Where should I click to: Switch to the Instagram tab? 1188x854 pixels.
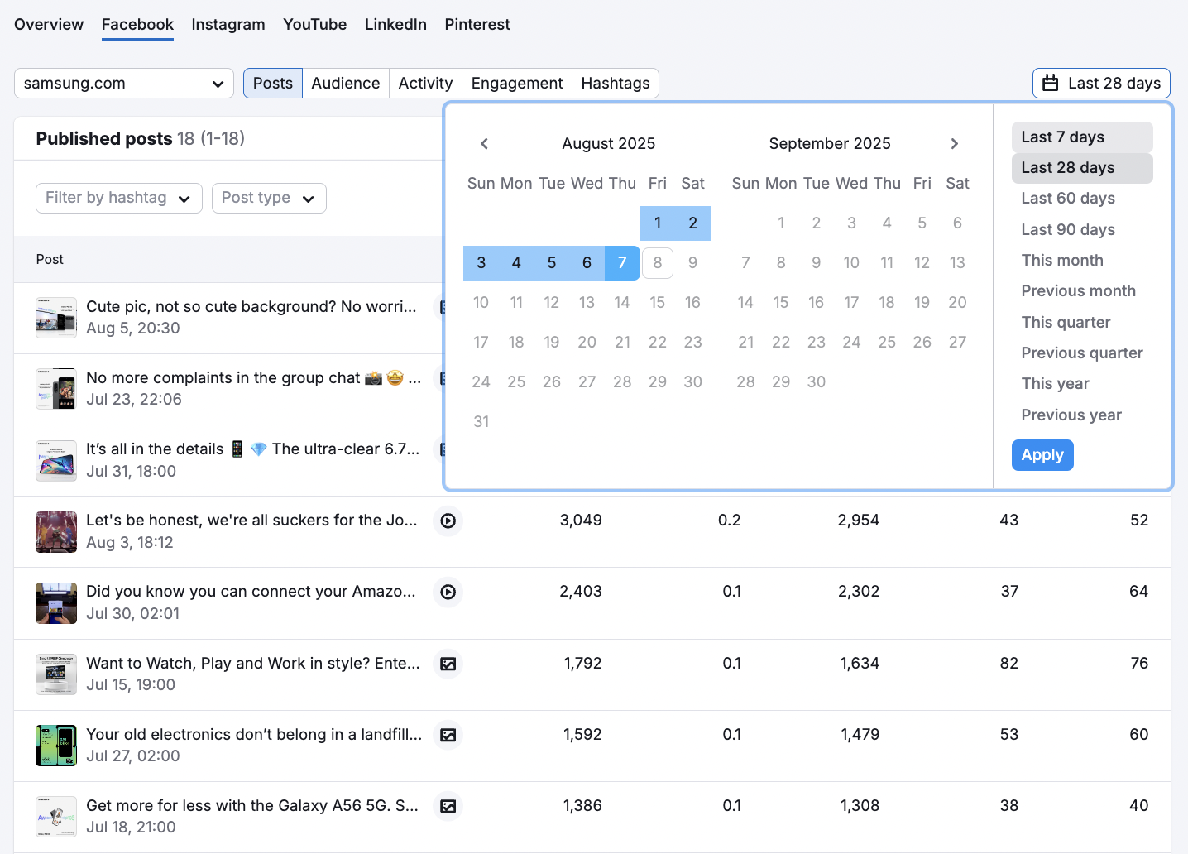(x=228, y=24)
